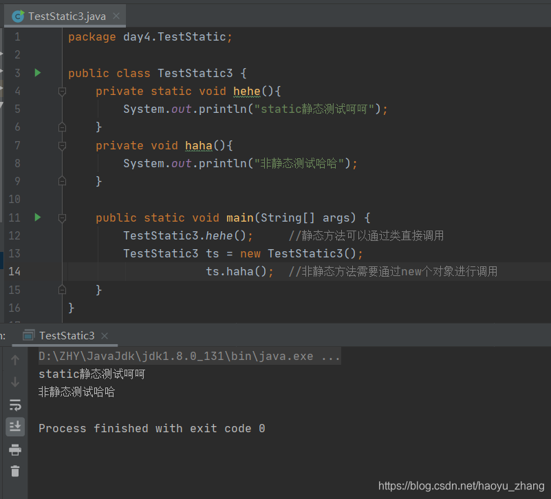Click the hehe method name declaration
551x499 pixels.
pos(247,92)
